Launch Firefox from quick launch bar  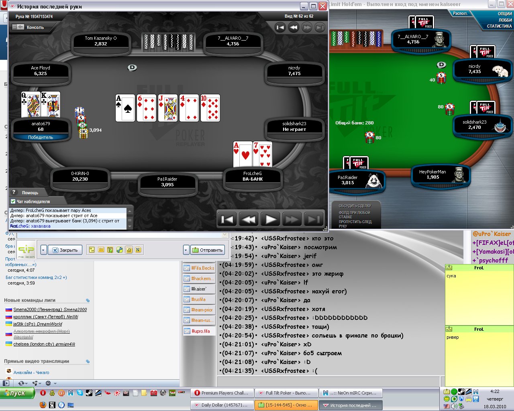pyautogui.click(x=43, y=405)
